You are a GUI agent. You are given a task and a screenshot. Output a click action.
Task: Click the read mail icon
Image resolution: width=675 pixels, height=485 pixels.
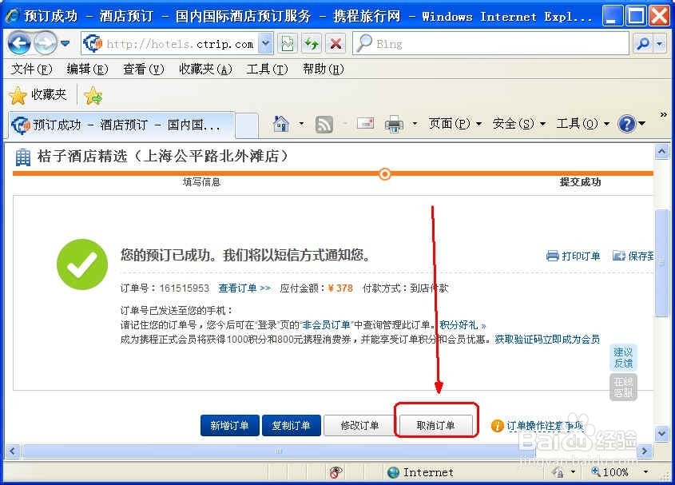pos(366,124)
